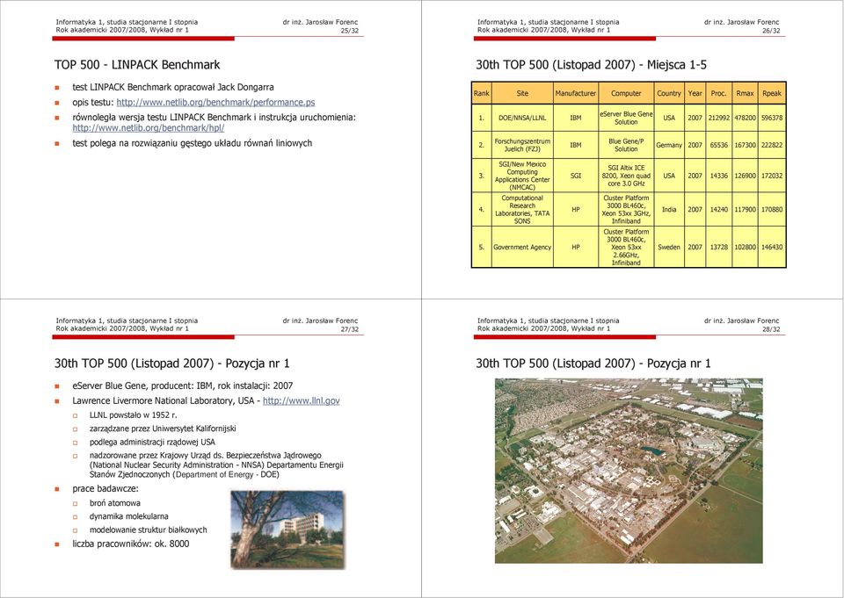Click the 'Computational Research Laboratories, TATA SONS' cell
The image size is (844, 598).
tap(522, 209)
